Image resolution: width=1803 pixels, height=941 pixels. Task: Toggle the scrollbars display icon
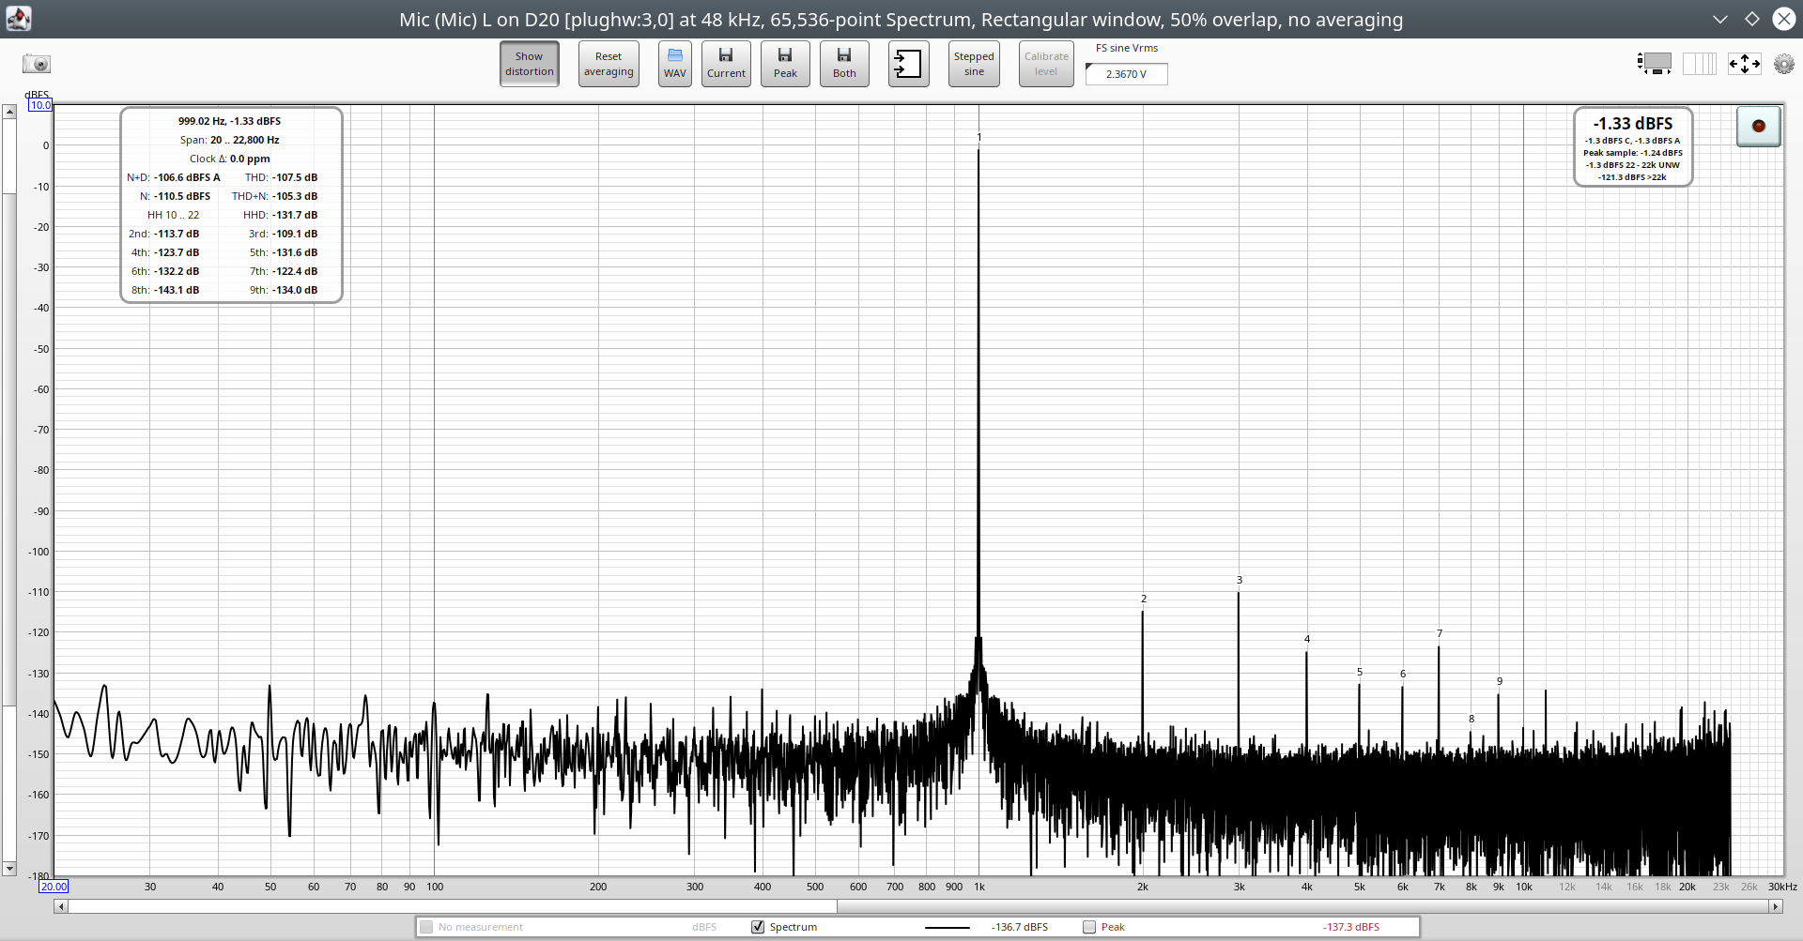click(x=1655, y=64)
